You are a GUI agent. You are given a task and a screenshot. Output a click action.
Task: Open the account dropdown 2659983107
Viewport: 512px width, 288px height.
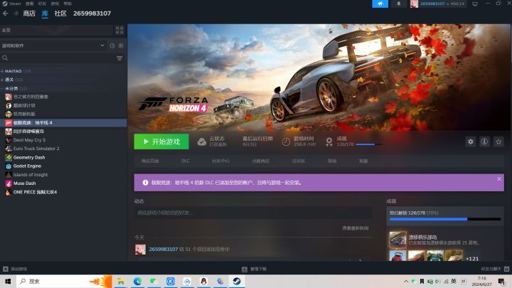437,4
